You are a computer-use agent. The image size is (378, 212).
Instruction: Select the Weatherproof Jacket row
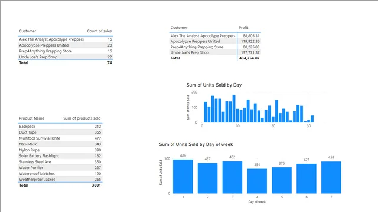(60, 179)
